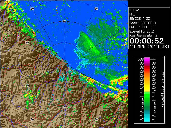Click the "ilts2" radar name text
The width and height of the screenshot is (171, 128).
(134, 10)
